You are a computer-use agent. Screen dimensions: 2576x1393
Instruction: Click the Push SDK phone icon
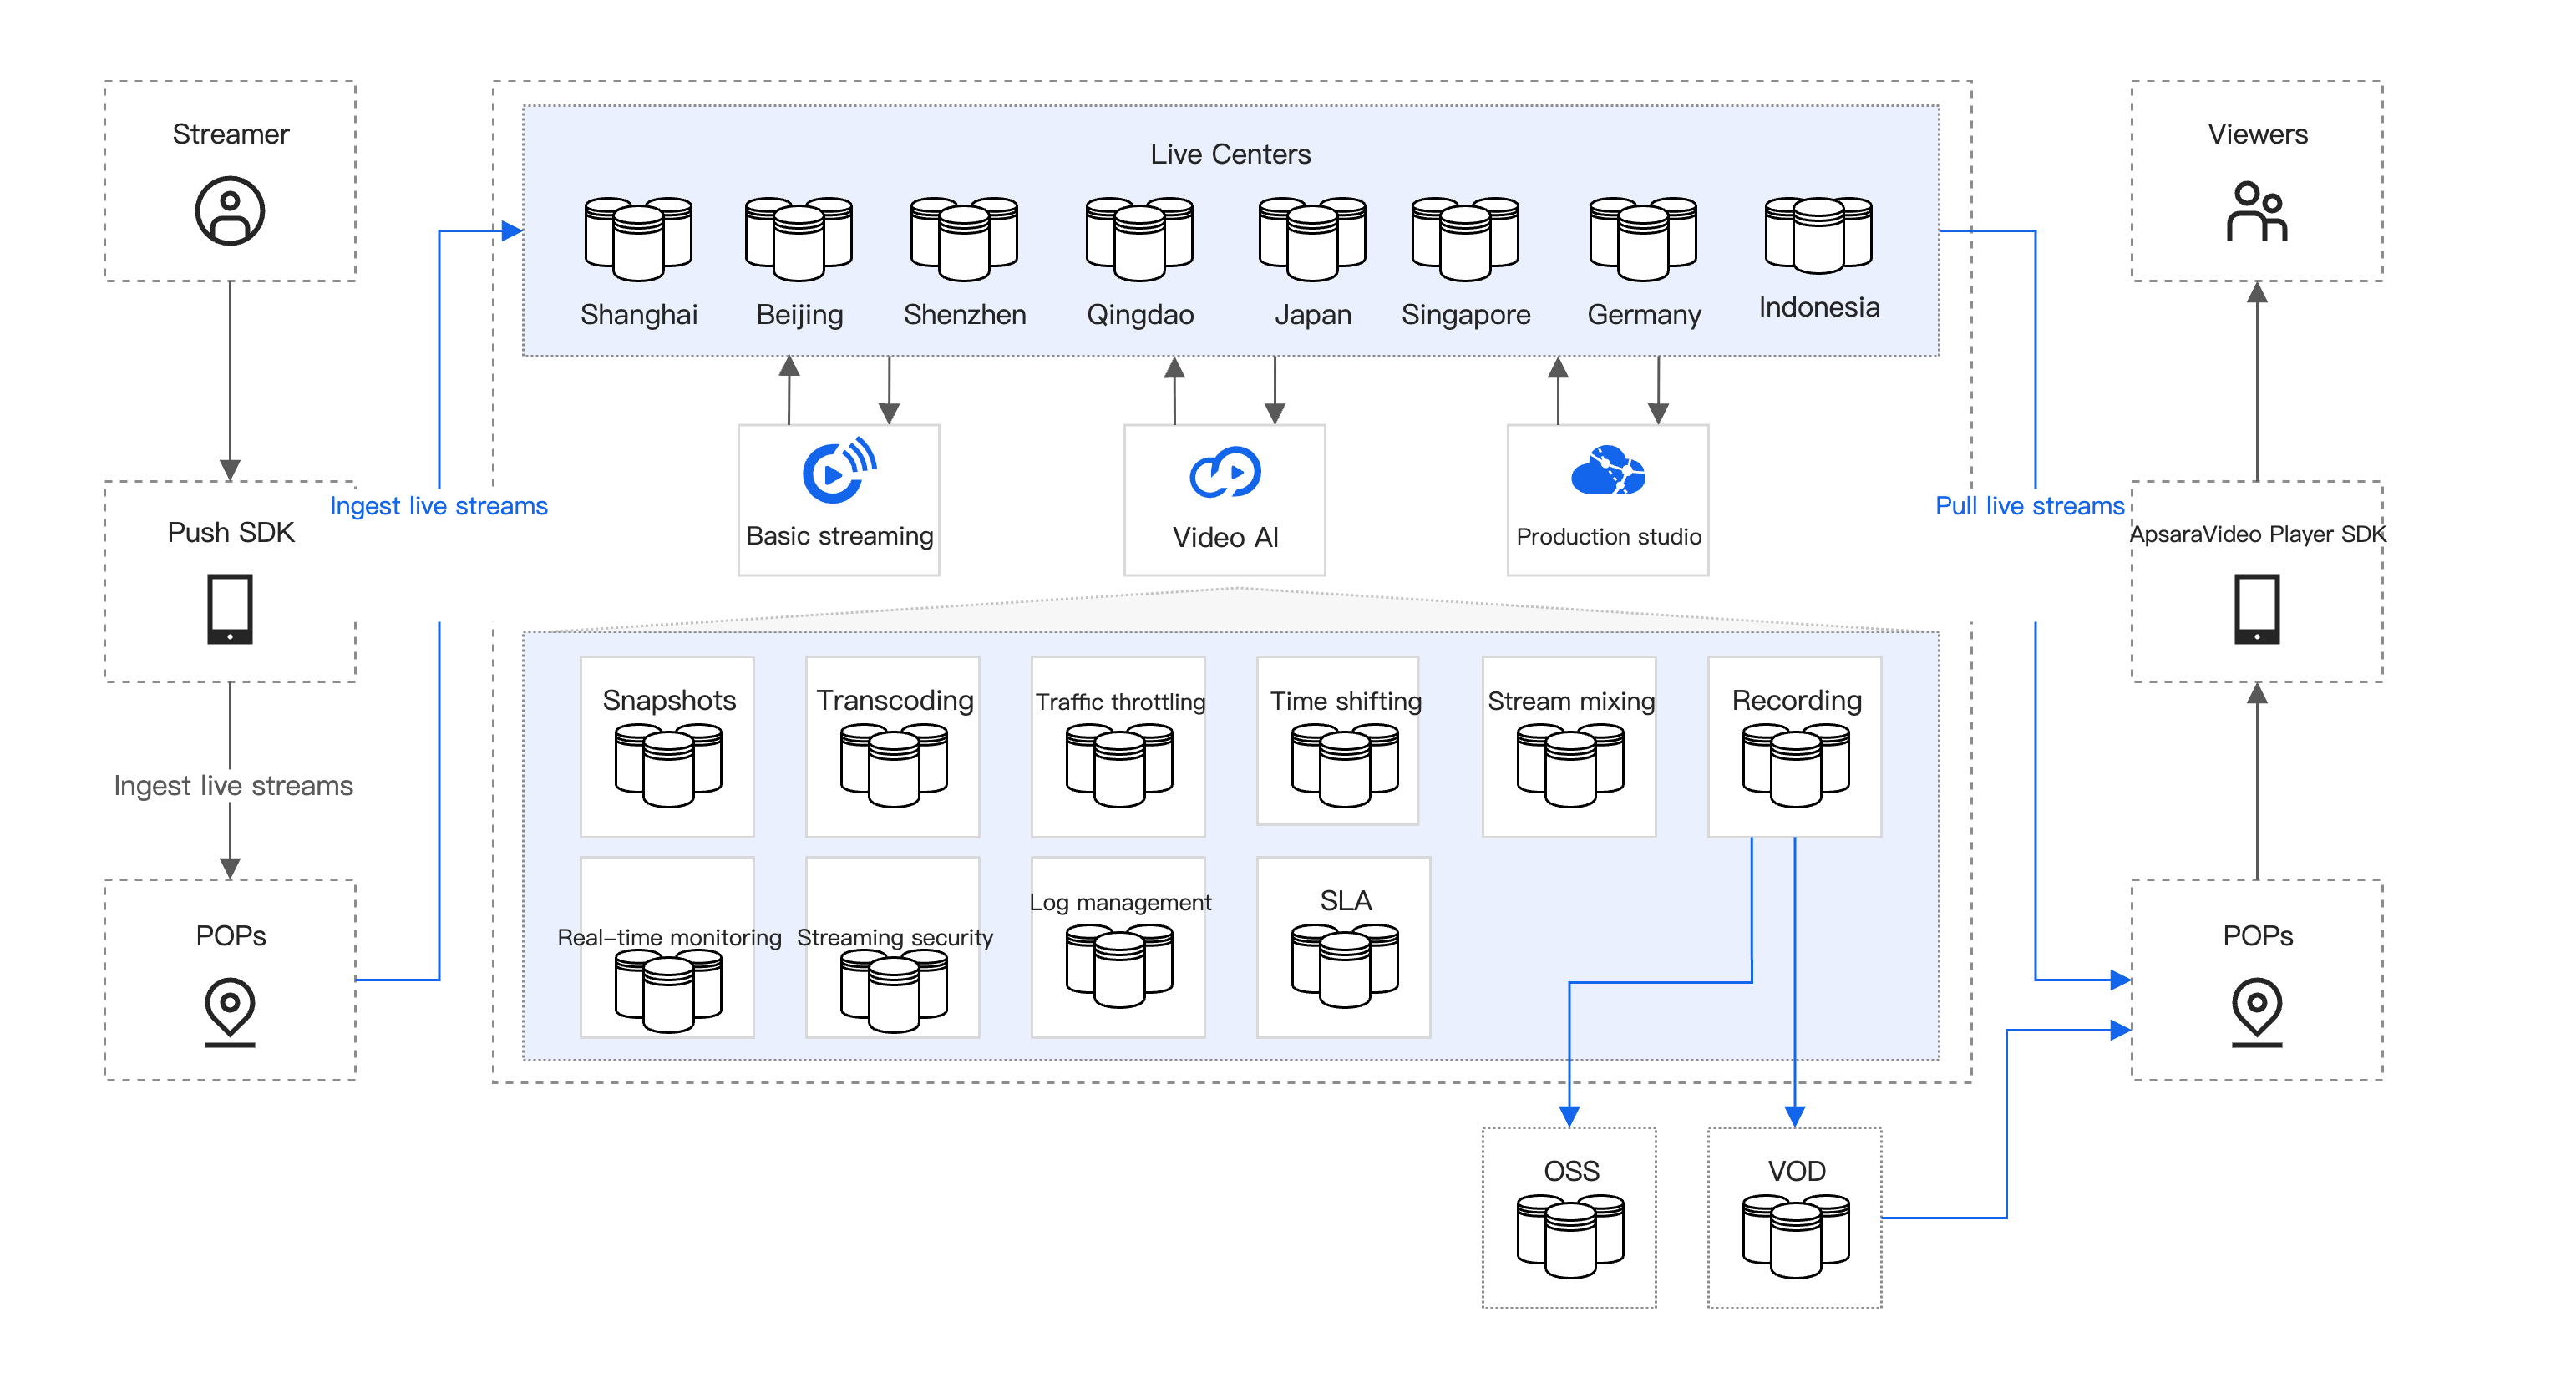[229, 608]
